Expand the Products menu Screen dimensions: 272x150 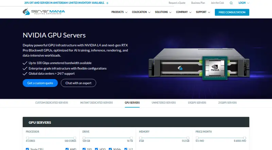(119, 12)
